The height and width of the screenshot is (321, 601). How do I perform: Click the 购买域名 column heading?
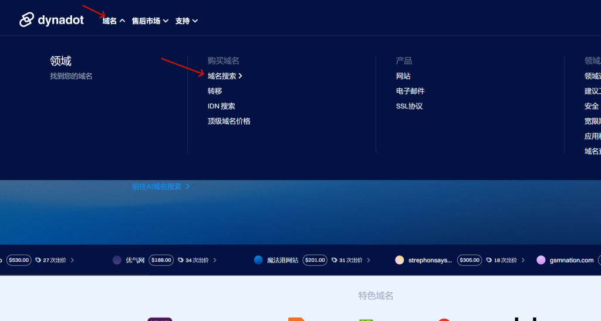(x=223, y=61)
